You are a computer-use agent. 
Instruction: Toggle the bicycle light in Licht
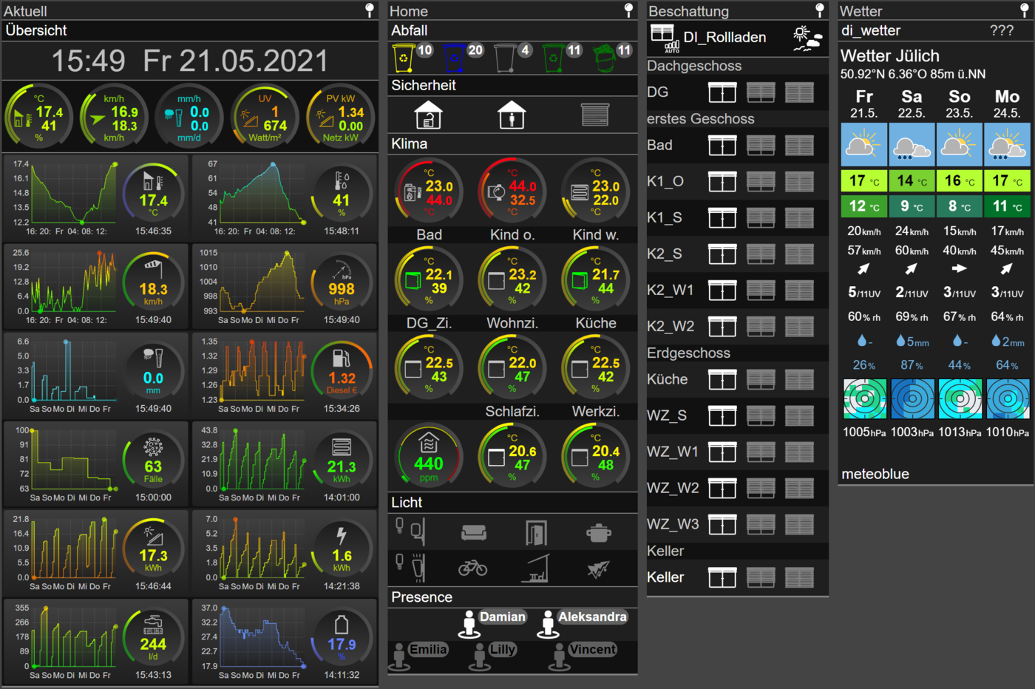472,568
